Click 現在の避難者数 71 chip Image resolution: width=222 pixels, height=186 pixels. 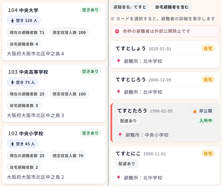(27, 32)
